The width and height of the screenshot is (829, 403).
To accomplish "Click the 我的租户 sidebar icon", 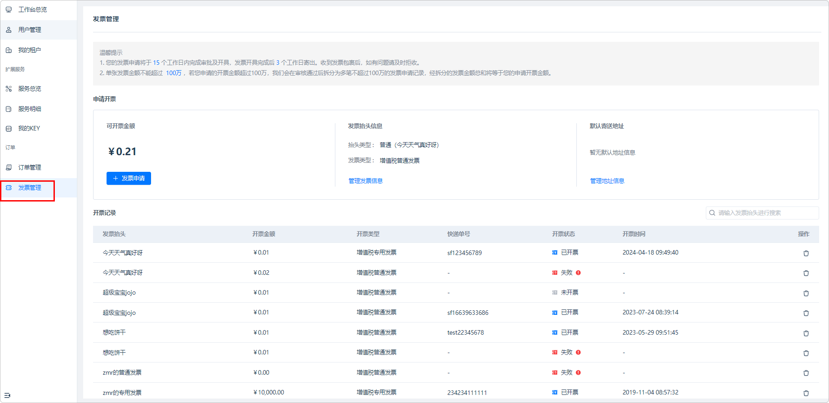I will (x=9, y=50).
